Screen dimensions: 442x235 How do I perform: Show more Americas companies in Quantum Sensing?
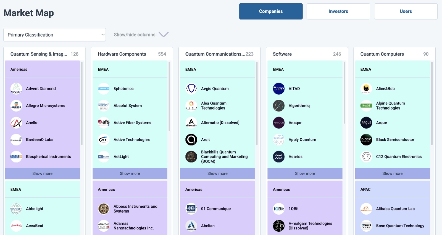point(42,173)
